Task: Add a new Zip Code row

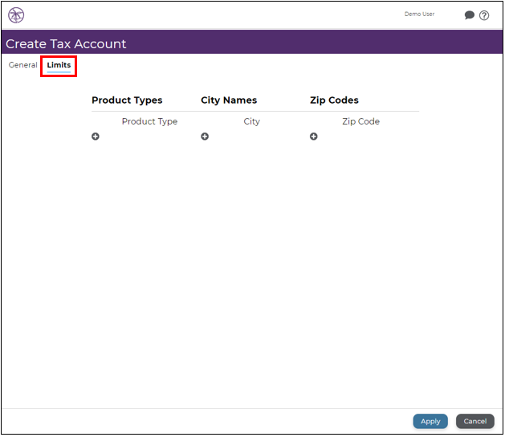Action: [x=313, y=137]
